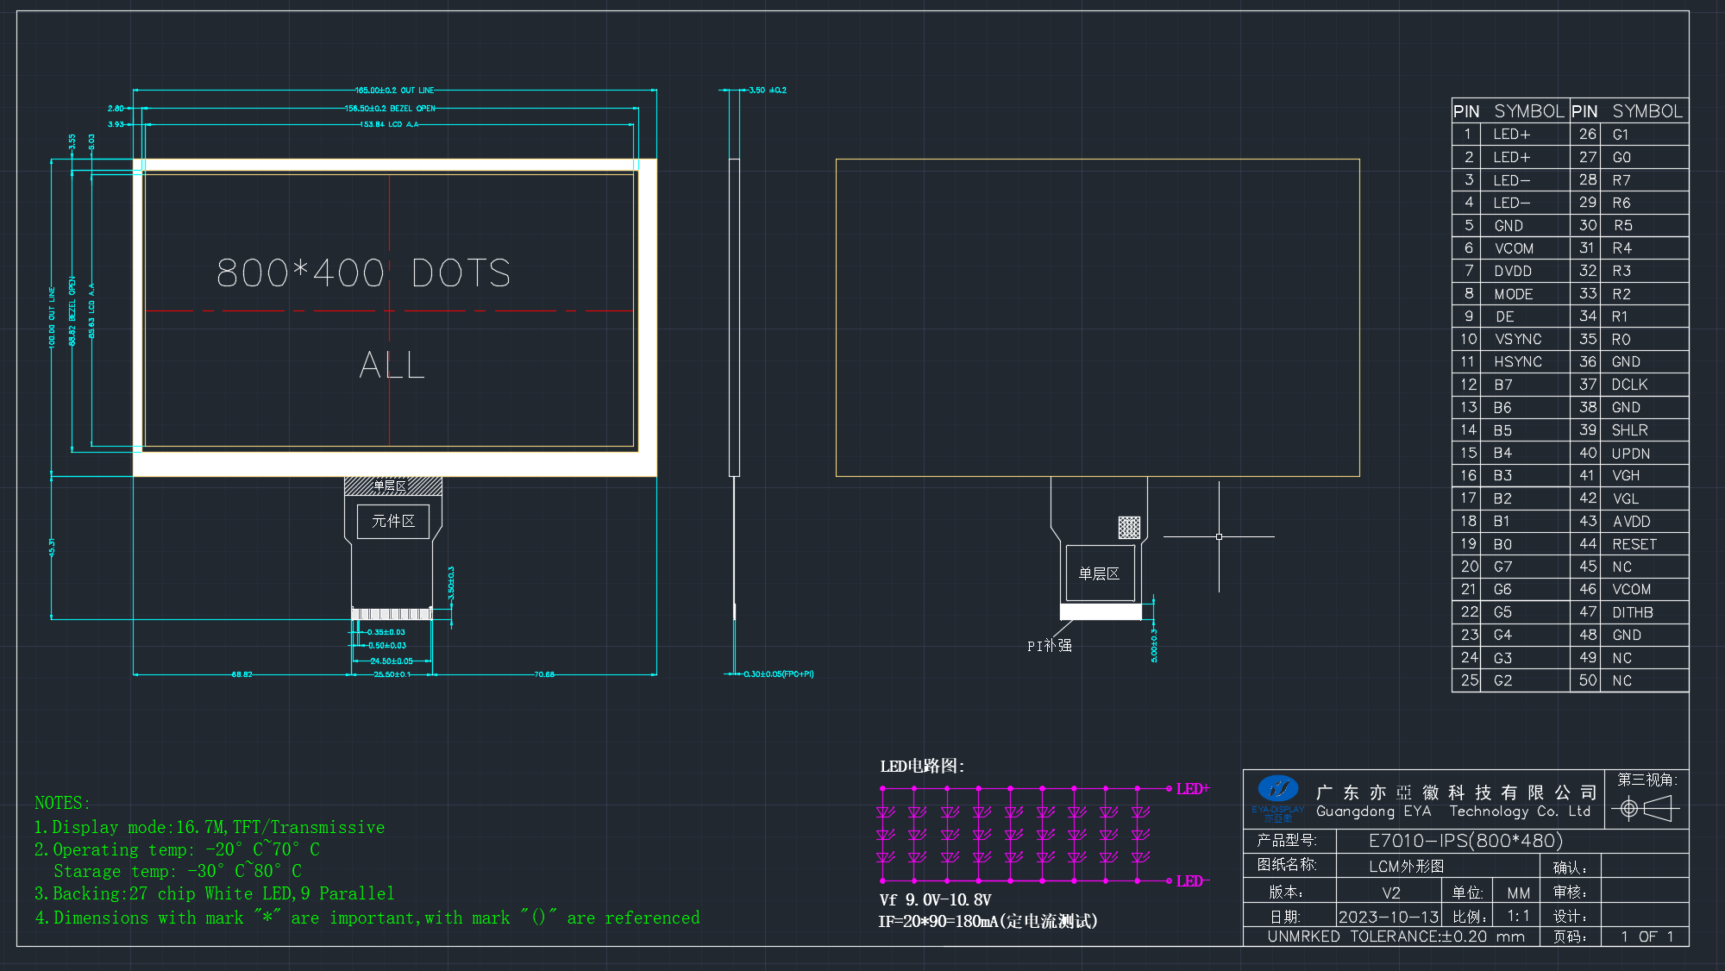Select pin 37 'DCLK' symbol cell

point(1644,385)
